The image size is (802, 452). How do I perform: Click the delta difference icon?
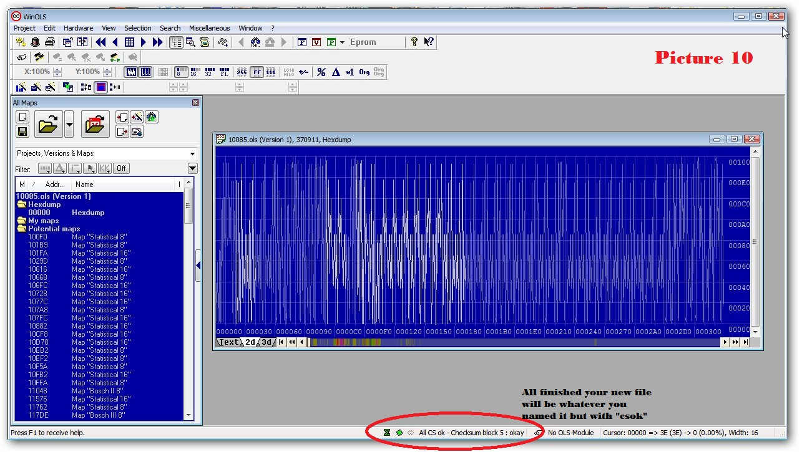coord(335,72)
